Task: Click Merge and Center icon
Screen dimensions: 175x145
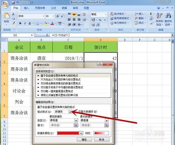Action: 84,20
